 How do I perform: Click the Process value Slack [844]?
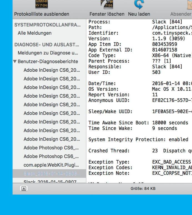coord(167,22)
